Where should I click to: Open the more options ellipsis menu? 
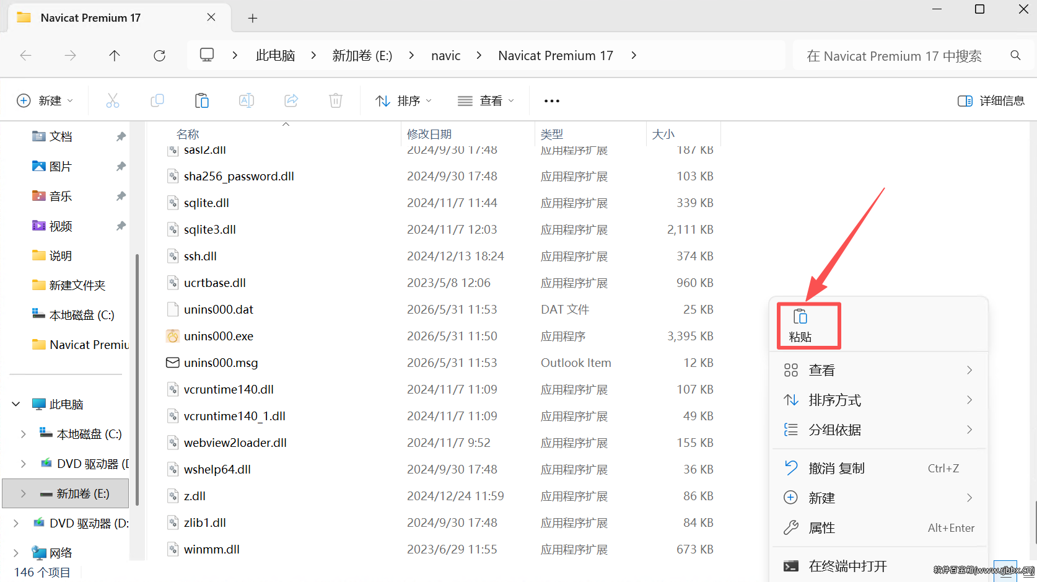(551, 101)
